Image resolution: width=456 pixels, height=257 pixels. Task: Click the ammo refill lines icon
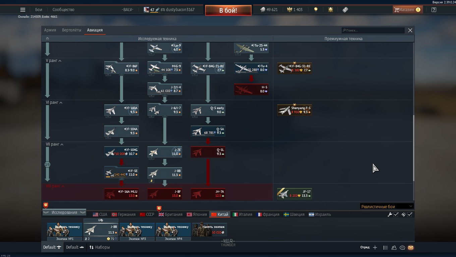(x=404, y=215)
